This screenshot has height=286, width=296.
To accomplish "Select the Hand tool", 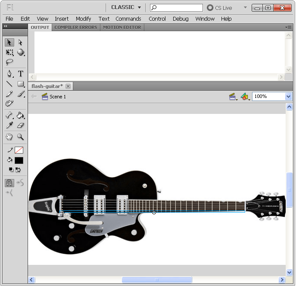I will 9,137.
